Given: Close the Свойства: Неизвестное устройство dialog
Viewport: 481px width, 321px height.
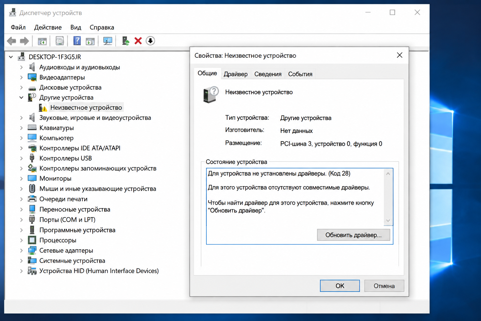Looking at the screenshot, I should pos(400,55).
